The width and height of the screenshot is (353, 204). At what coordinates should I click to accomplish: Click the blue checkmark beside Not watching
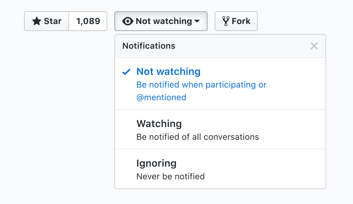(x=126, y=72)
